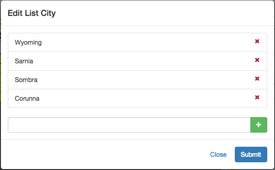
Task: Click the Corunna city name text
Action: [x=27, y=98]
